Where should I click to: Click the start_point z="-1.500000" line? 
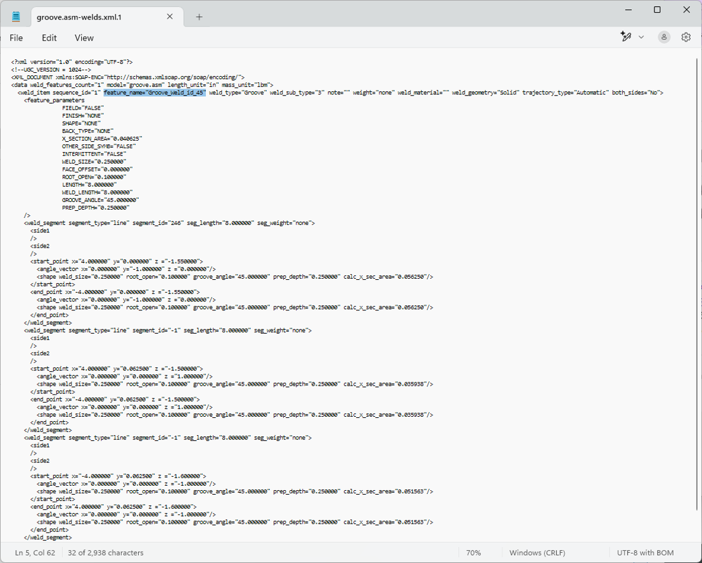pyautogui.click(x=117, y=369)
